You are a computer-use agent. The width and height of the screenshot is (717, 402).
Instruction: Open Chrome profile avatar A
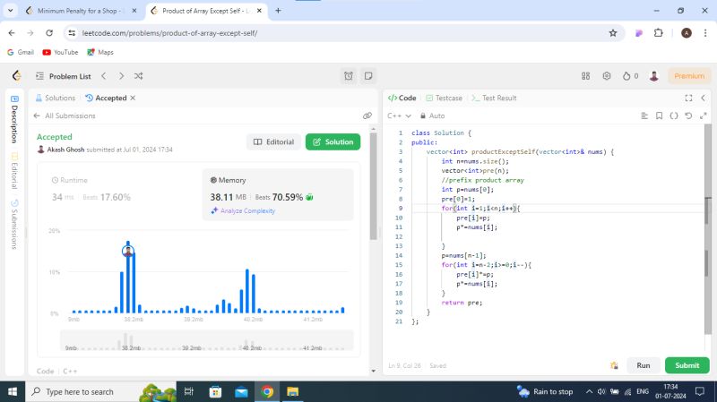[x=687, y=33]
